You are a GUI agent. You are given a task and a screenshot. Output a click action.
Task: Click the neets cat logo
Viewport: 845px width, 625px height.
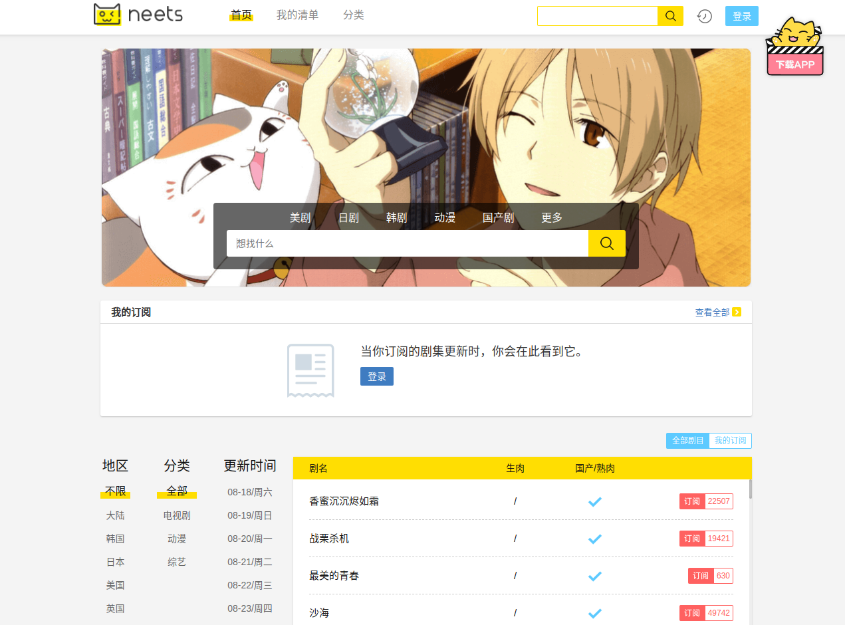(x=108, y=15)
